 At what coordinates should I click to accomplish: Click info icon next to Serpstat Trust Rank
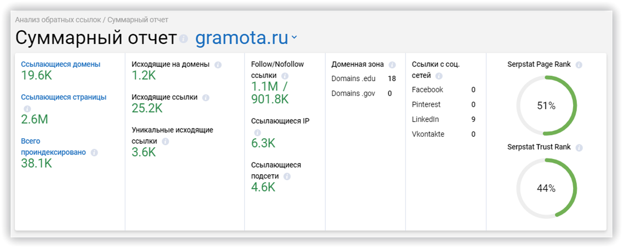tap(579, 148)
